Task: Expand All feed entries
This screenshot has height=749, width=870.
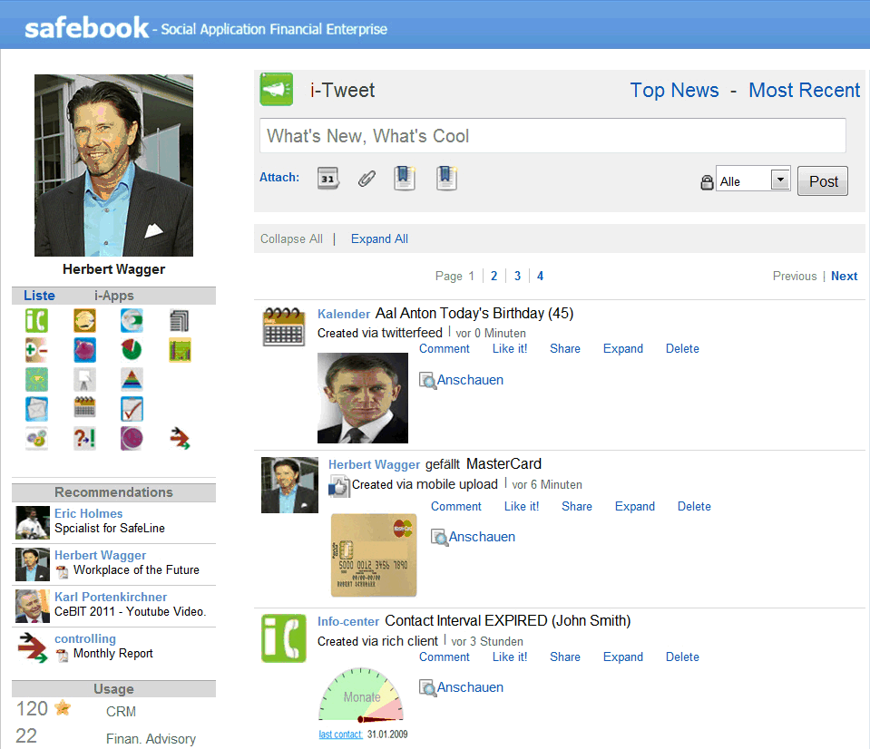Action: tap(379, 239)
